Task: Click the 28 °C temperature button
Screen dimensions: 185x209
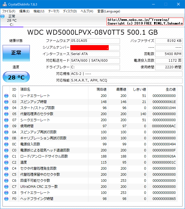Action: point(16,77)
